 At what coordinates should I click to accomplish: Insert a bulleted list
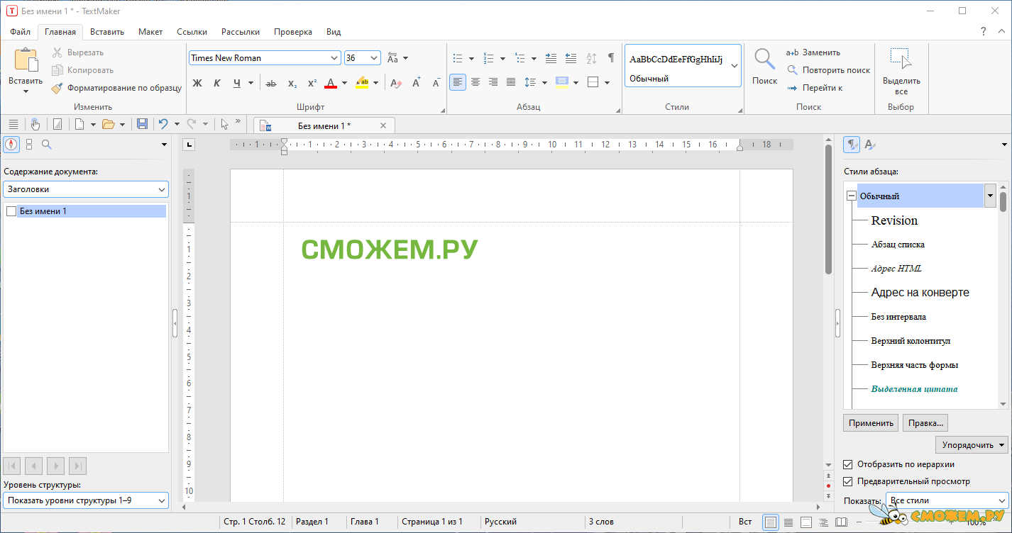pyautogui.click(x=458, y=58)
